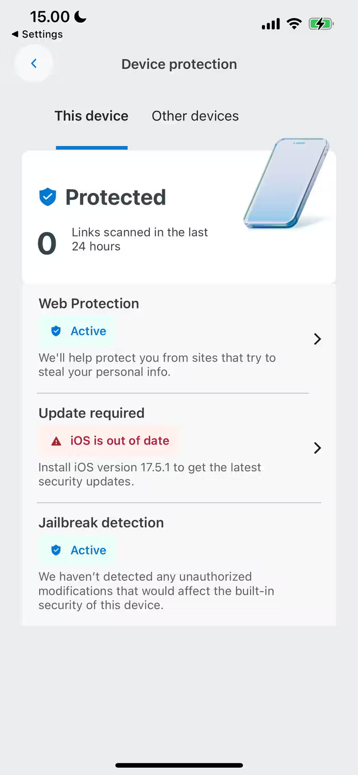Screen dimensions: 358x775
Task: Click the red warning triangle icon
Action: point(56,441)
